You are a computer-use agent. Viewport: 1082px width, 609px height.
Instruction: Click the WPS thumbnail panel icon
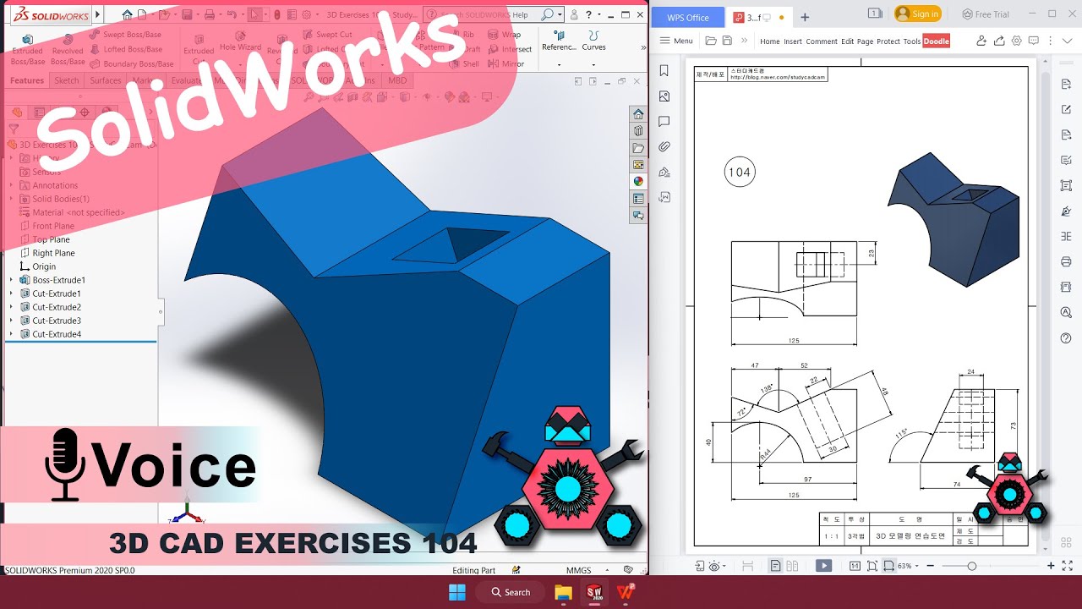click(664, 96)
